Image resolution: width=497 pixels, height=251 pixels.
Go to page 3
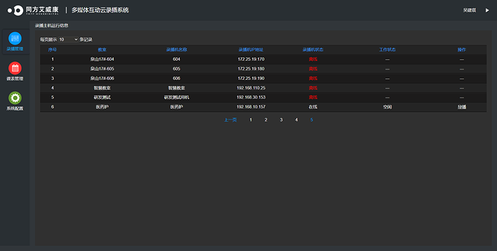[x=281, y=119]
